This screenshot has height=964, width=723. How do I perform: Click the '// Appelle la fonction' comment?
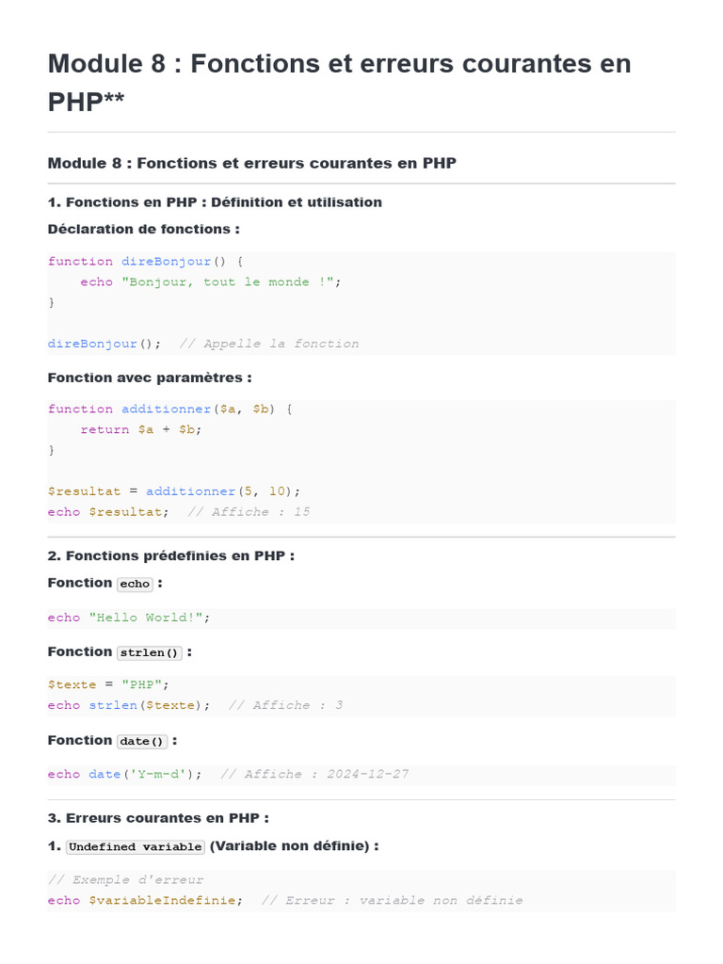click(x=269, y=344)
